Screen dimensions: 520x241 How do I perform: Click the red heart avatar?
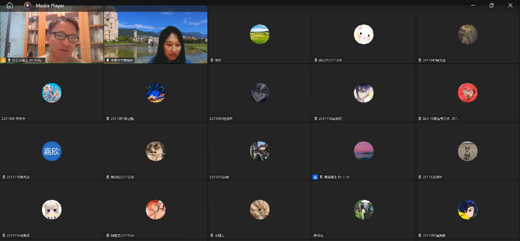pos(467,93)
